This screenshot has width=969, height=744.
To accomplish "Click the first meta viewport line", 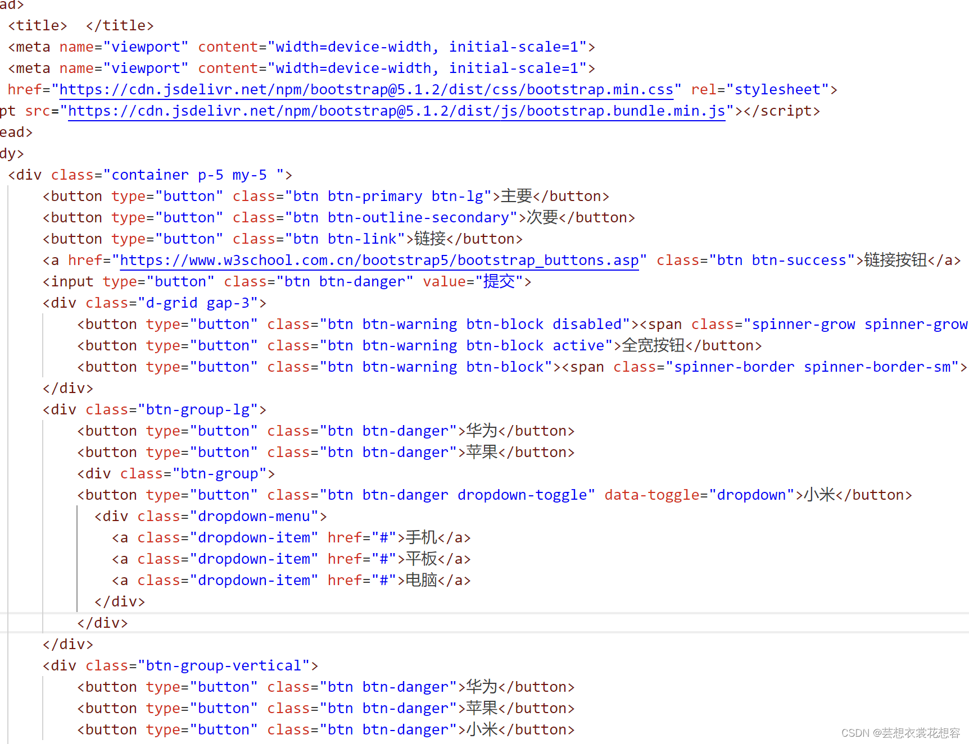I will 302,47.
